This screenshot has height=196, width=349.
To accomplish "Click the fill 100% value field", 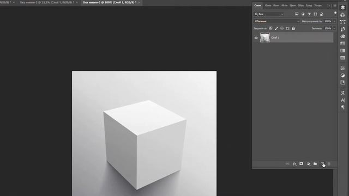I will click(328, 28).
